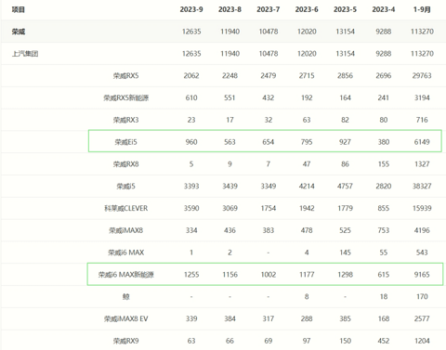This screenshot has width=446, height=350.
Task: Click the 荣威iMAX8 model name
Action: click(x=125, y=230)
